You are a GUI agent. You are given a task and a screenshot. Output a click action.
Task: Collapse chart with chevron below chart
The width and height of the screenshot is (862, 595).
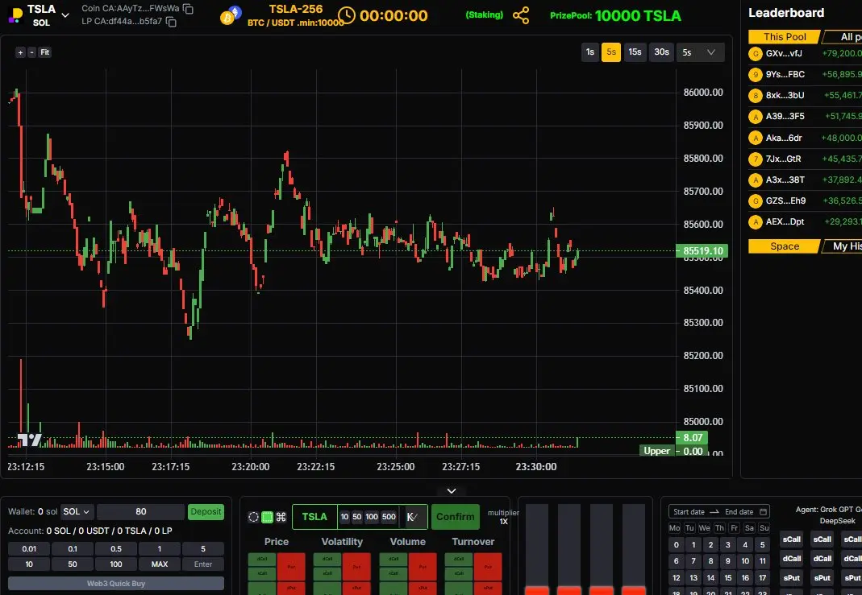452,490
